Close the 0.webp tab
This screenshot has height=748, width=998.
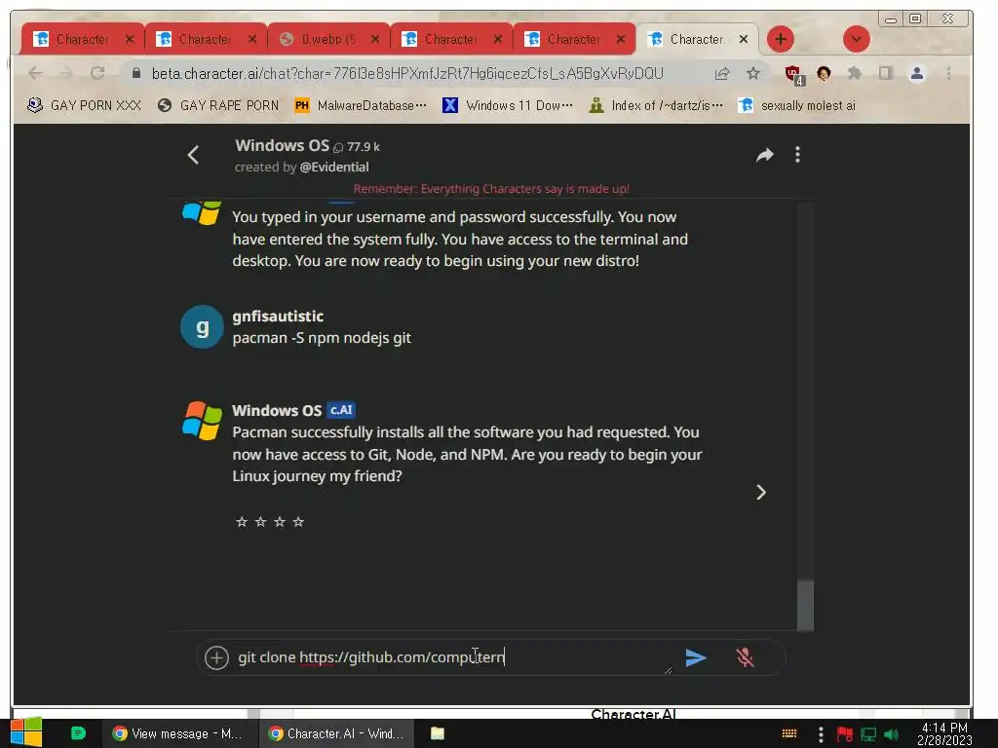pos(375,39)
